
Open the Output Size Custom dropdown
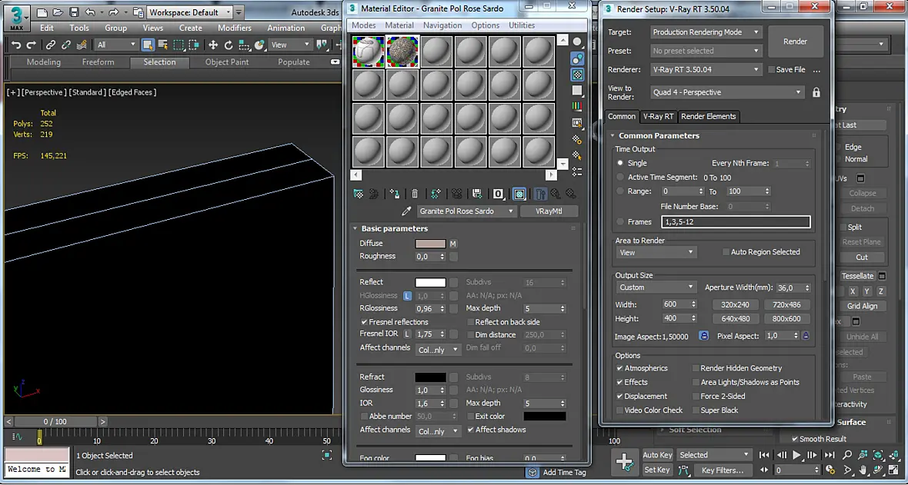(x=656, y=287)
